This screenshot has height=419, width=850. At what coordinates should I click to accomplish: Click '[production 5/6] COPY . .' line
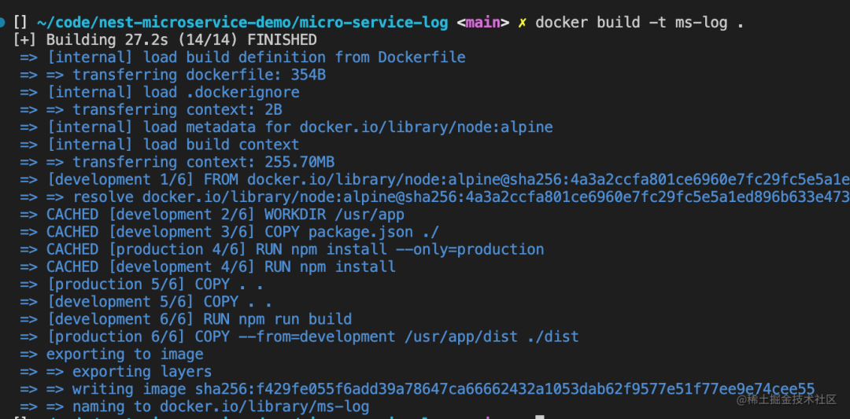[x=142, y=285]
